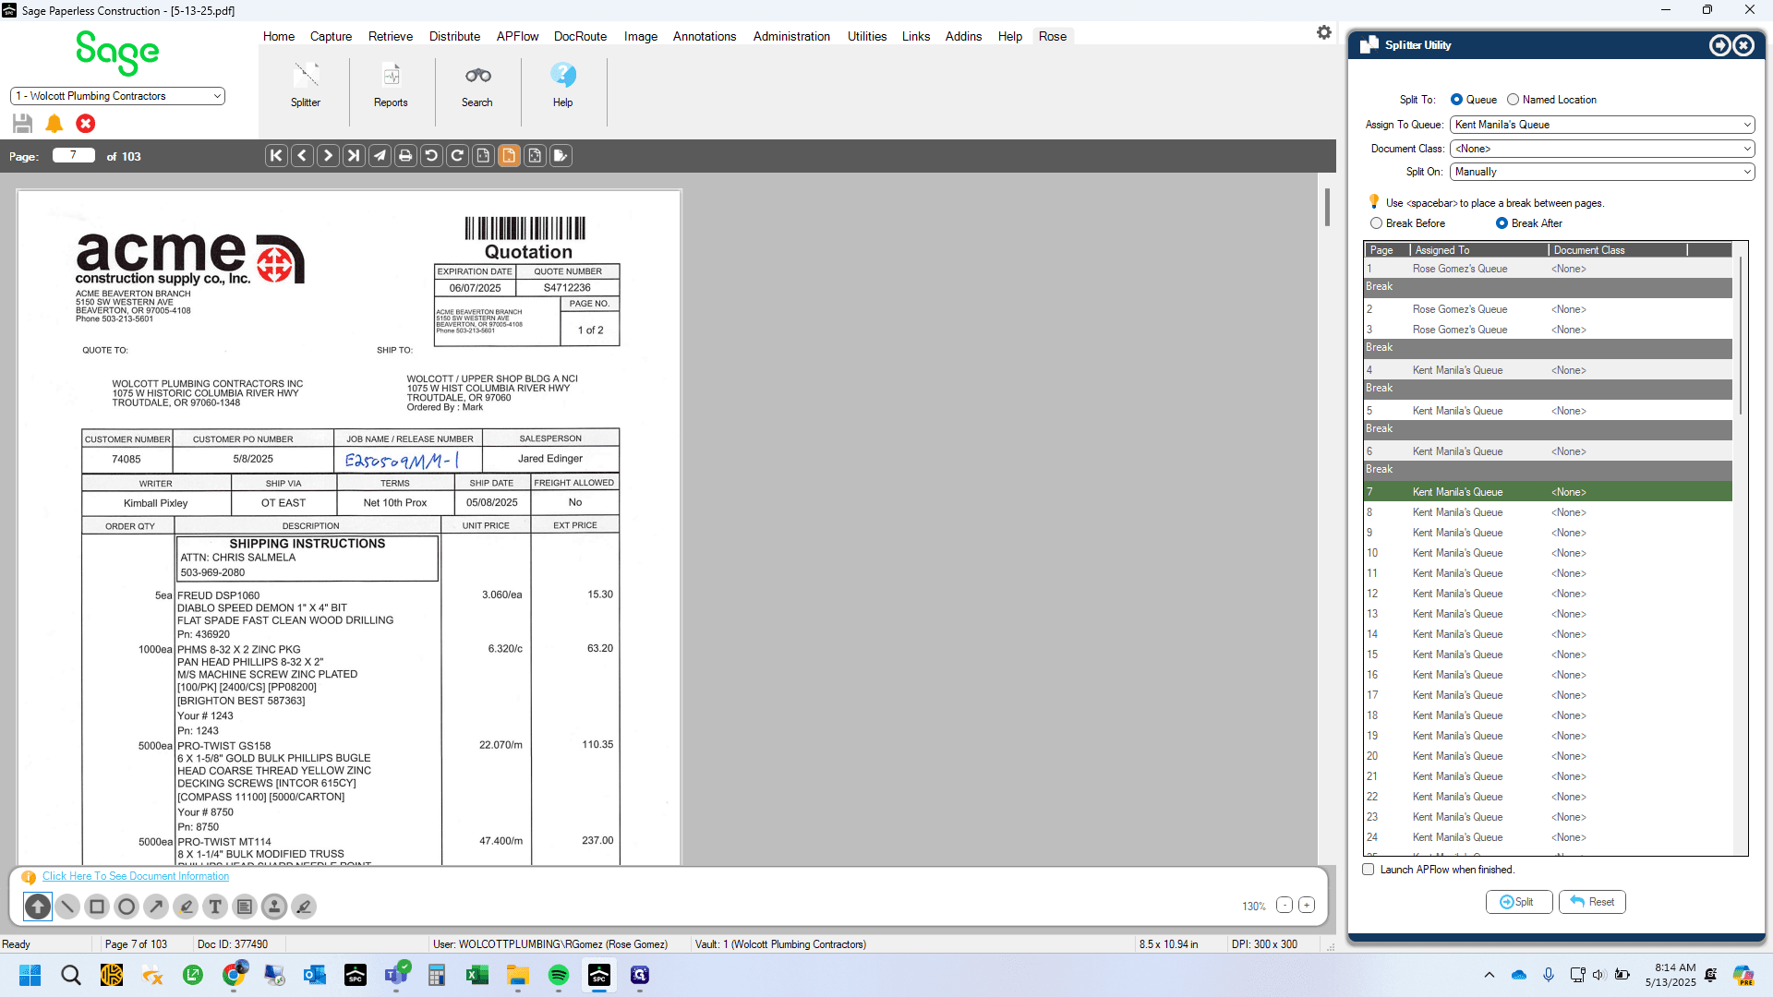Select the stamp annotation tool
This screenshot has width=1773, height=997.
pos(274,907)
